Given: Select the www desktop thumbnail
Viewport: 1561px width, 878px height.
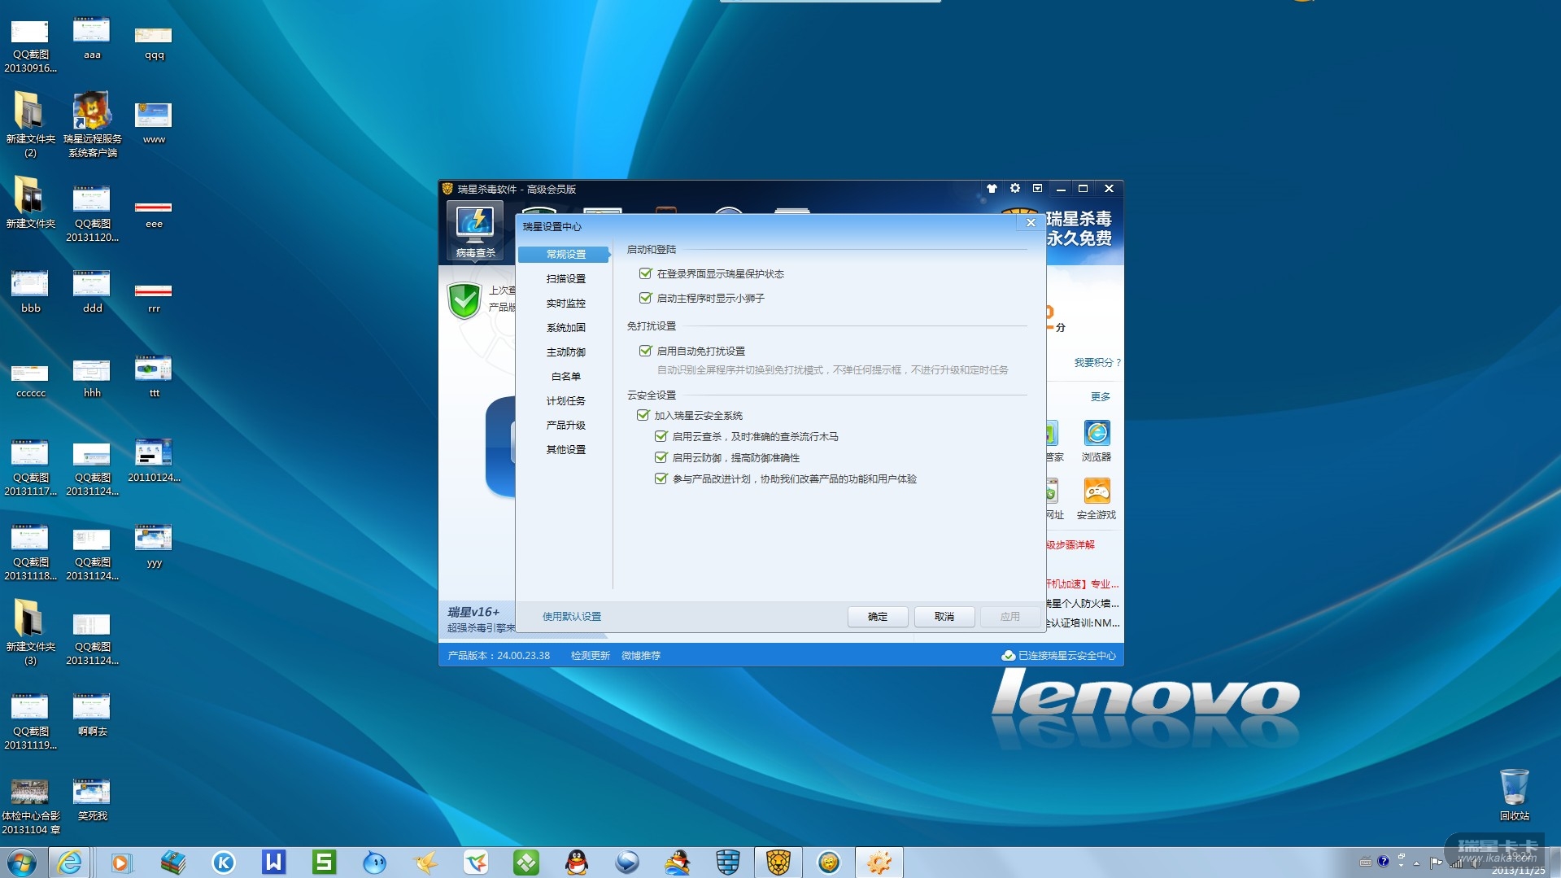Looking at the screenshot, I should pyautogui.click(x=154, y=123).
